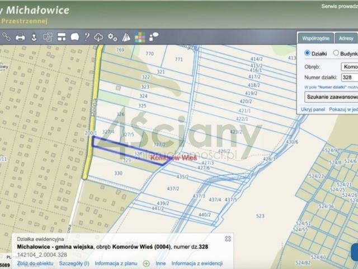Click the help question mark icon
This screenshot has width=358, height=269.
[87, 36]
